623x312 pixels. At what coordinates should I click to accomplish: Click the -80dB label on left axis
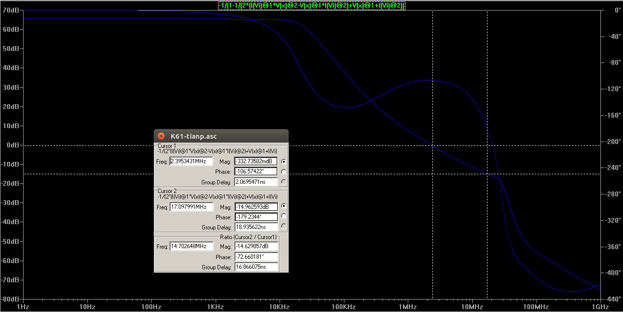click(10, 299)
